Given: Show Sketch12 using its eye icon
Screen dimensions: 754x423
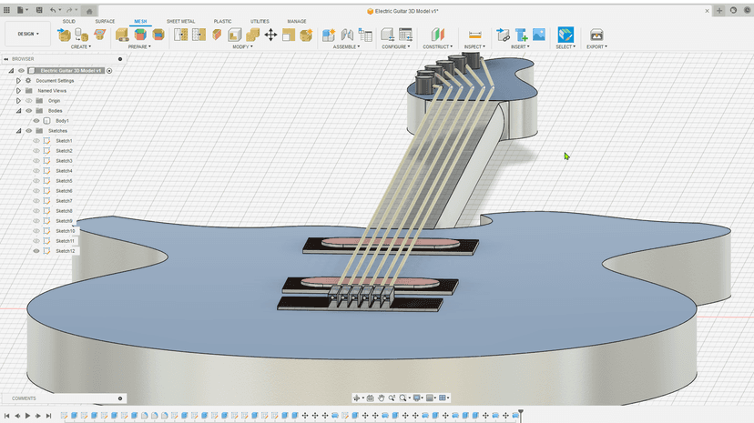Looking at the screenshot, I should coord(36,251).
